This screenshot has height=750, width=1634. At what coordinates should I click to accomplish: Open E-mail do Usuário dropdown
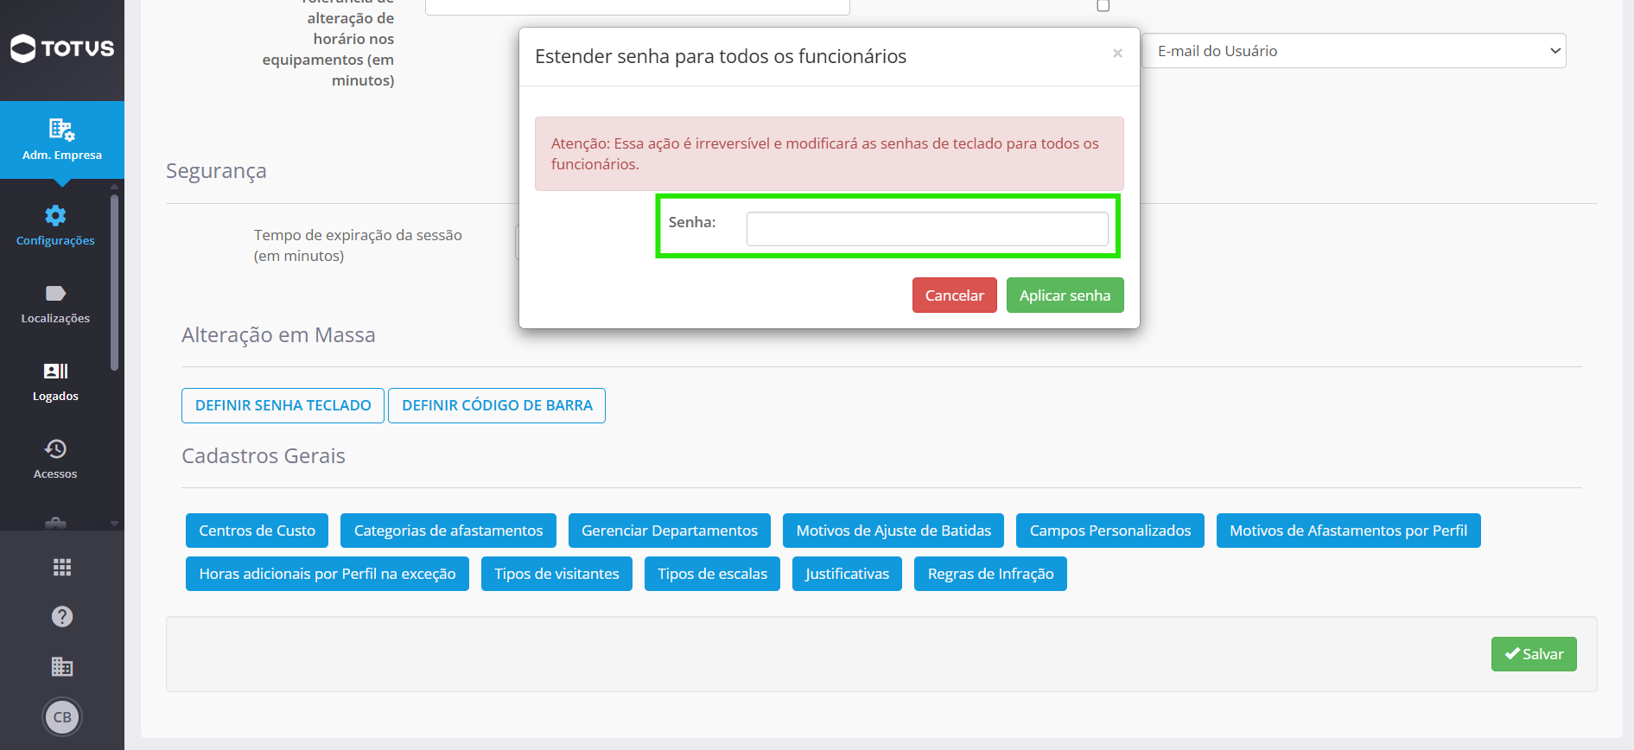coord(1355,51)
